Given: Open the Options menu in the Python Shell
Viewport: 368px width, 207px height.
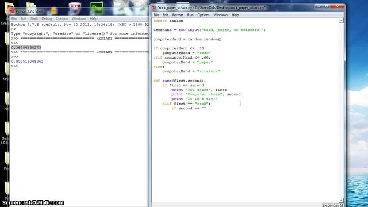Looking at the screenshot, I should tap(62, 18).
